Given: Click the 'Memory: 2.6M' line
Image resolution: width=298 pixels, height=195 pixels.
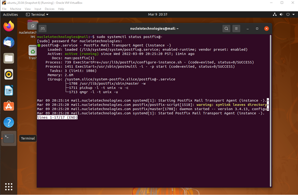Looking at the screenshot, I should tap(61, 75).
